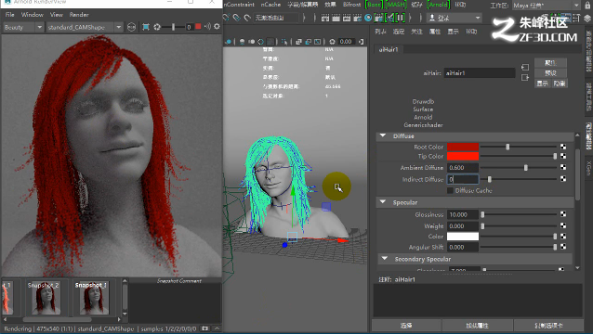Click the Specular Weight map checker icon
This screenshot has width=593, height=334.
[563, 225]
